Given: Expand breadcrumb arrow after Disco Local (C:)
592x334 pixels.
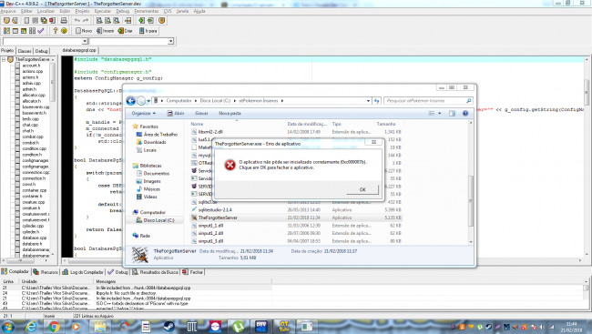Looking at the screenshot, I should 234,101.
